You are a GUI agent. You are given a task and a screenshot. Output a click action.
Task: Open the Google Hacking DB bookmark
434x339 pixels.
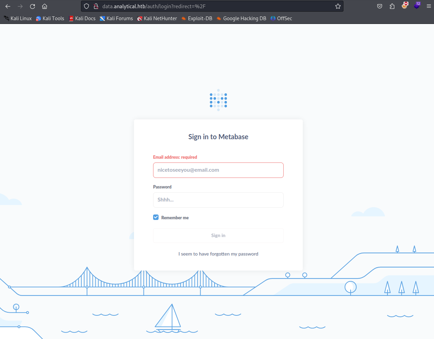[241, 18]
